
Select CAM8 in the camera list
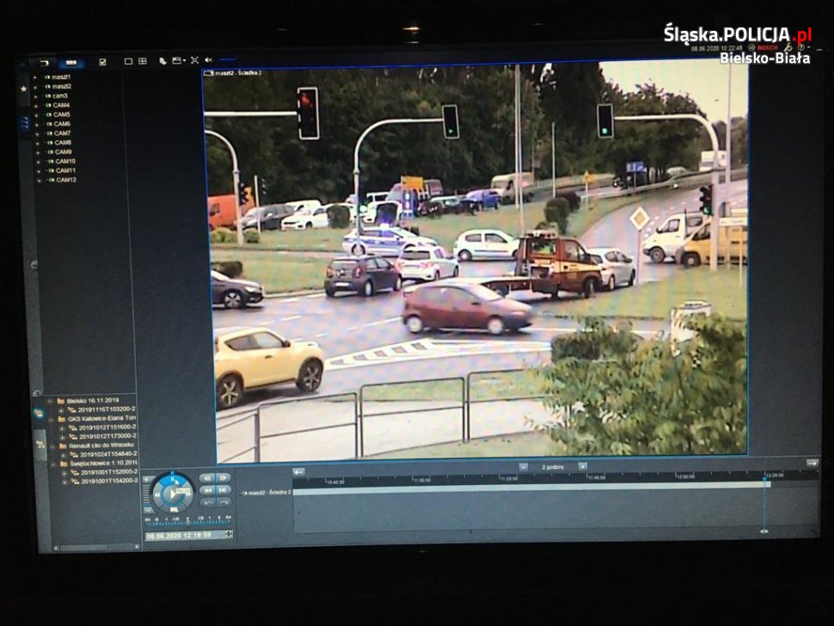tap(63, 143)
